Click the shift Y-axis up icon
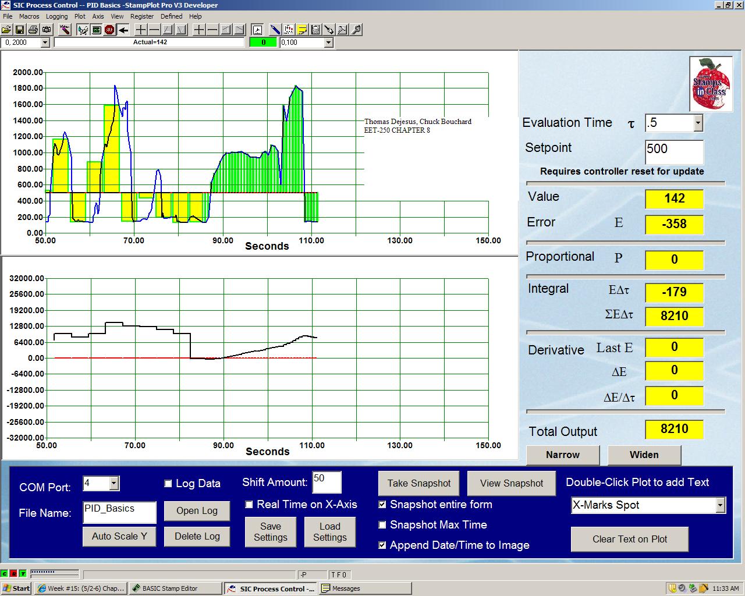This screenshot has width=745, height=596. pyautogui.click(x=168, y=29)
